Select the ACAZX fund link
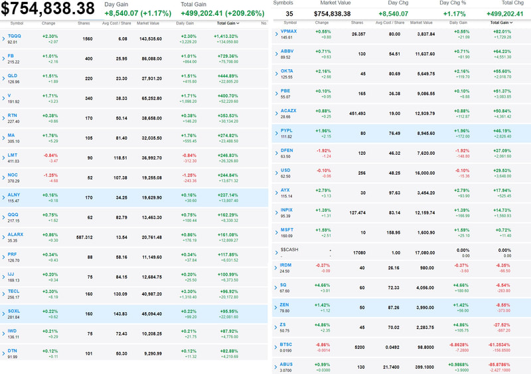This screenshot has width=531, height=374. [x=289, y=110]
